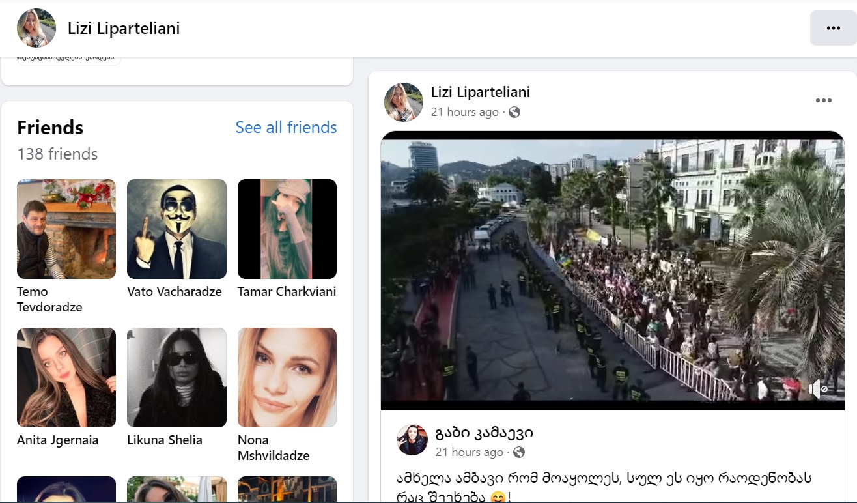The width and height of the screenshot is (857, 503).
Task: Click the Tamar Charkviani name link
Action: tap(287, 291)
